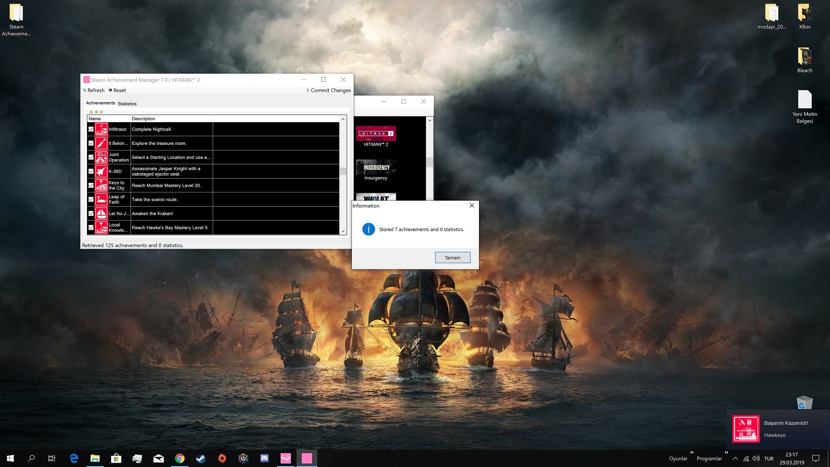This screenshot has width=830, height=467.
Task: Uncheck the Joint Operation achievement checkbox
Action: point(91,157)
